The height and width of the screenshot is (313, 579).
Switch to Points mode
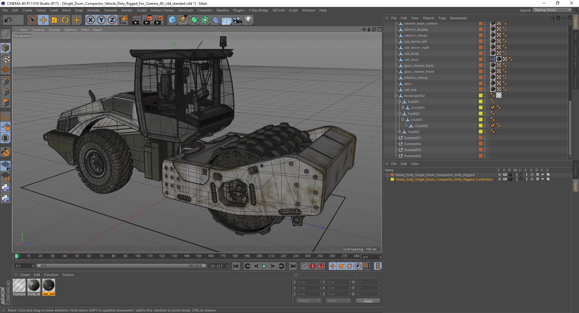click(x=5, y=81)
